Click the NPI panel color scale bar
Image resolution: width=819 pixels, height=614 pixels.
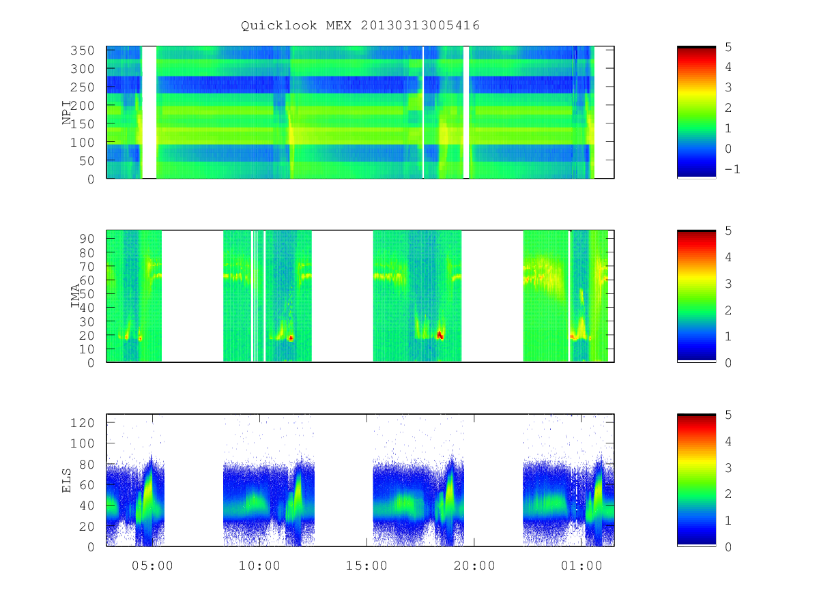tap(696, 112)
